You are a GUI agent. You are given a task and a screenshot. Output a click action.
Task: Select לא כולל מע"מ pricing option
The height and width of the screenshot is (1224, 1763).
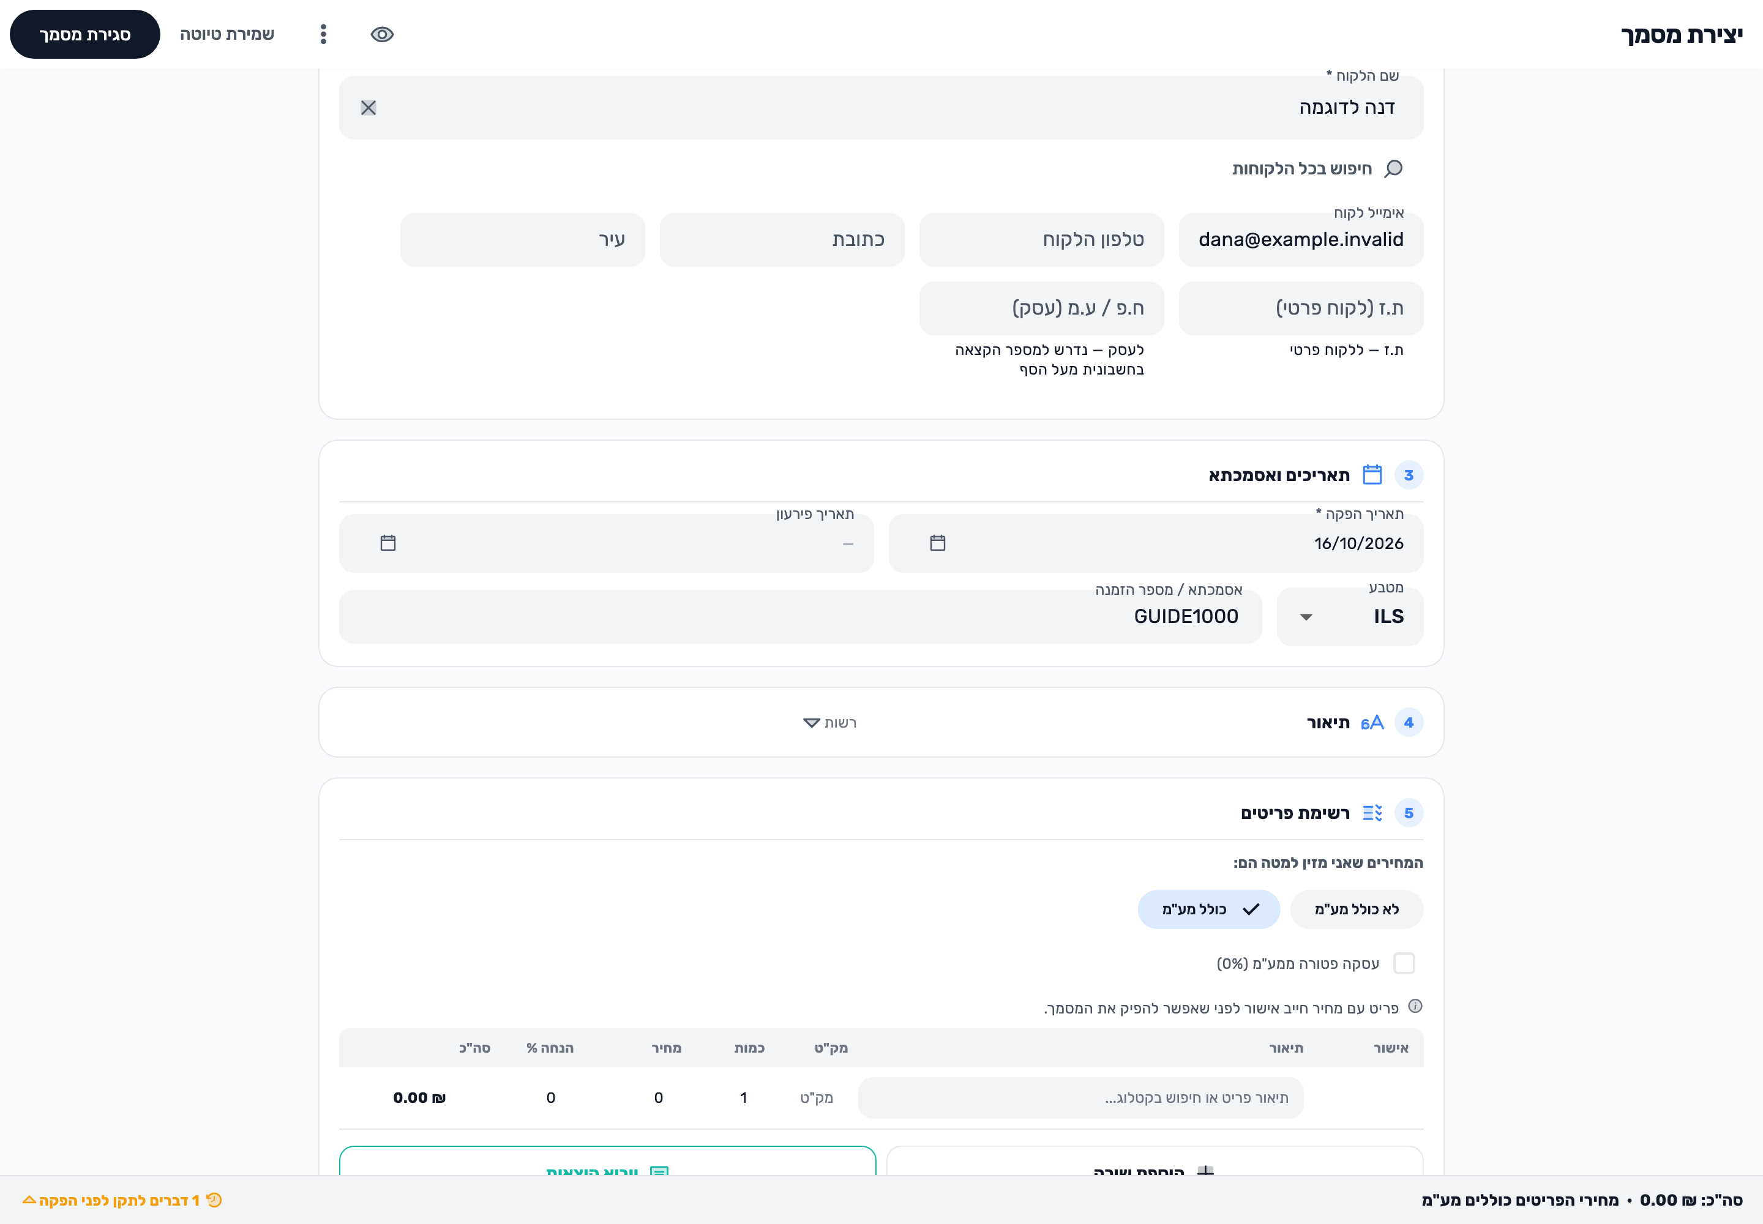(1357, 909)
